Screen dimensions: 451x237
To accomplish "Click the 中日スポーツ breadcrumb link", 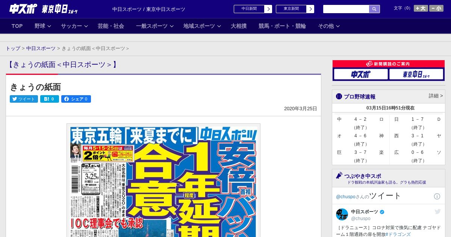I will point(41,49).
